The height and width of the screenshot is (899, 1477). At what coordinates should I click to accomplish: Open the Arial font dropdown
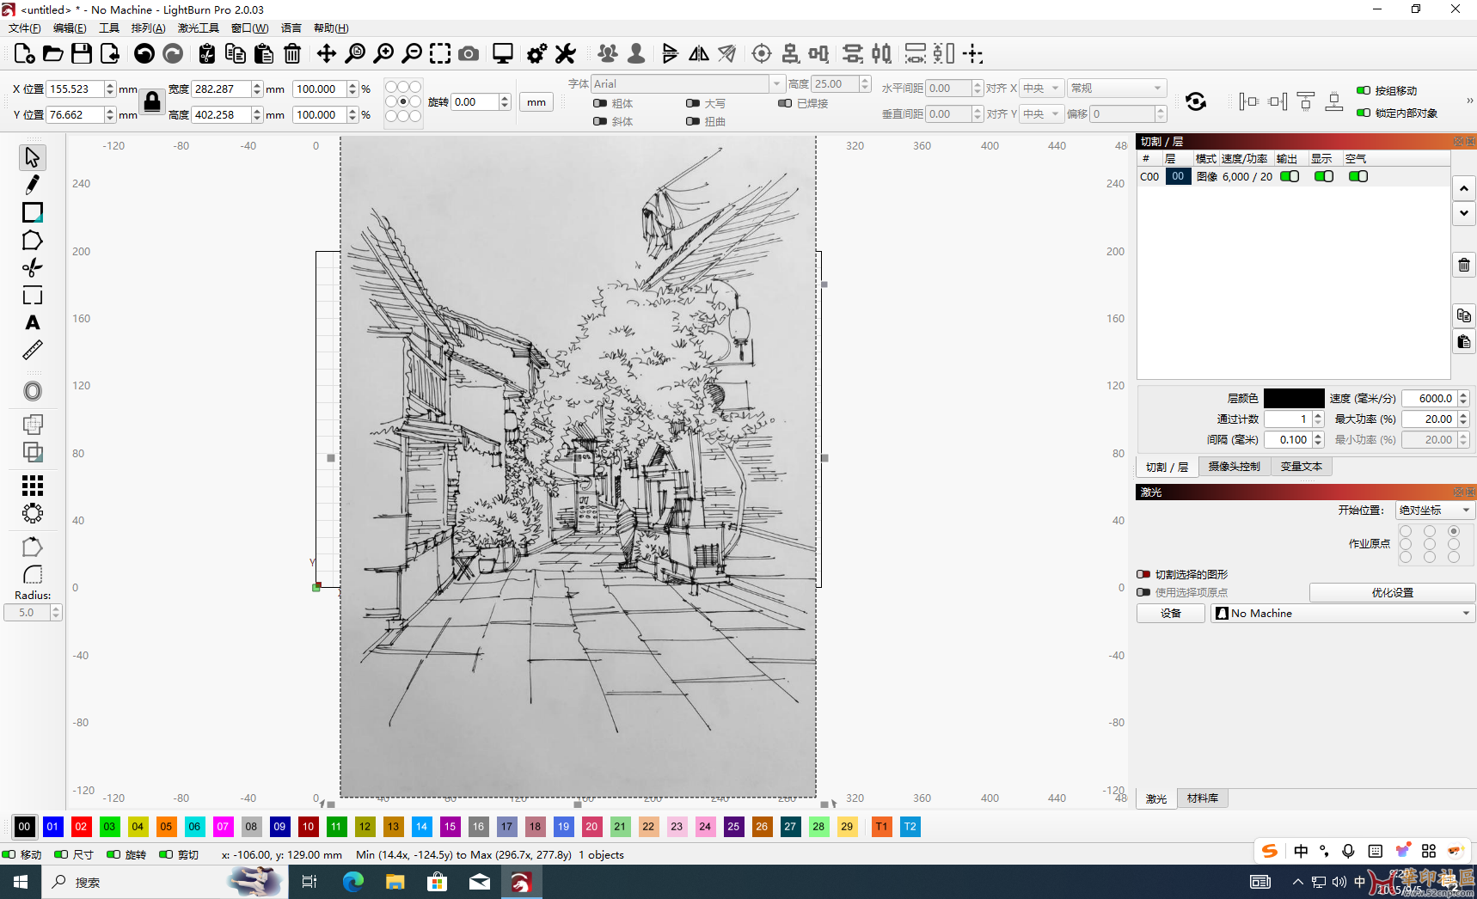pyautogui.click(x=688, y=83)
